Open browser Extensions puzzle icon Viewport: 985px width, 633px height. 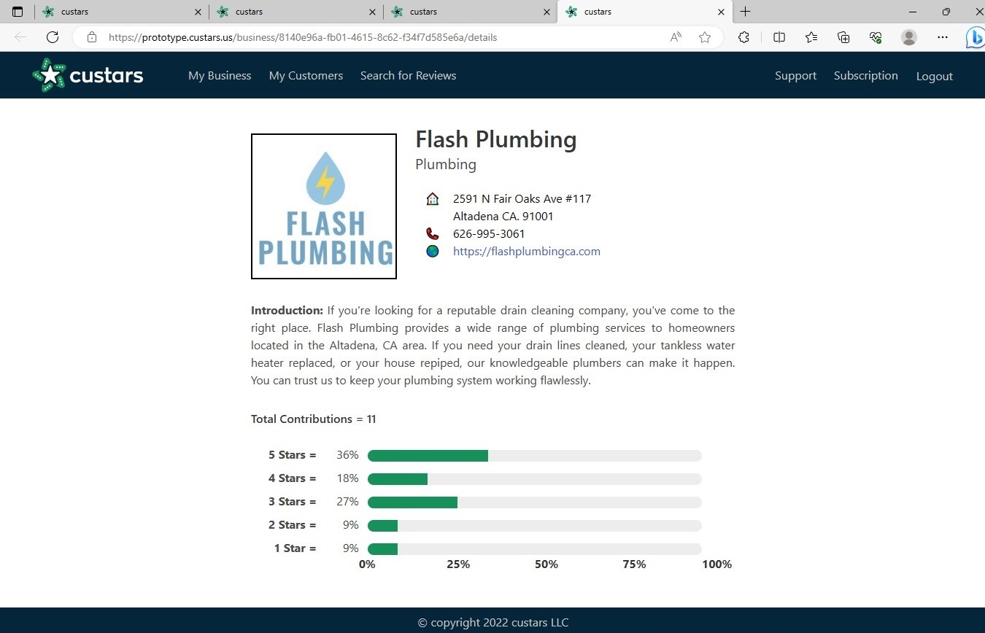click(743, 37)
